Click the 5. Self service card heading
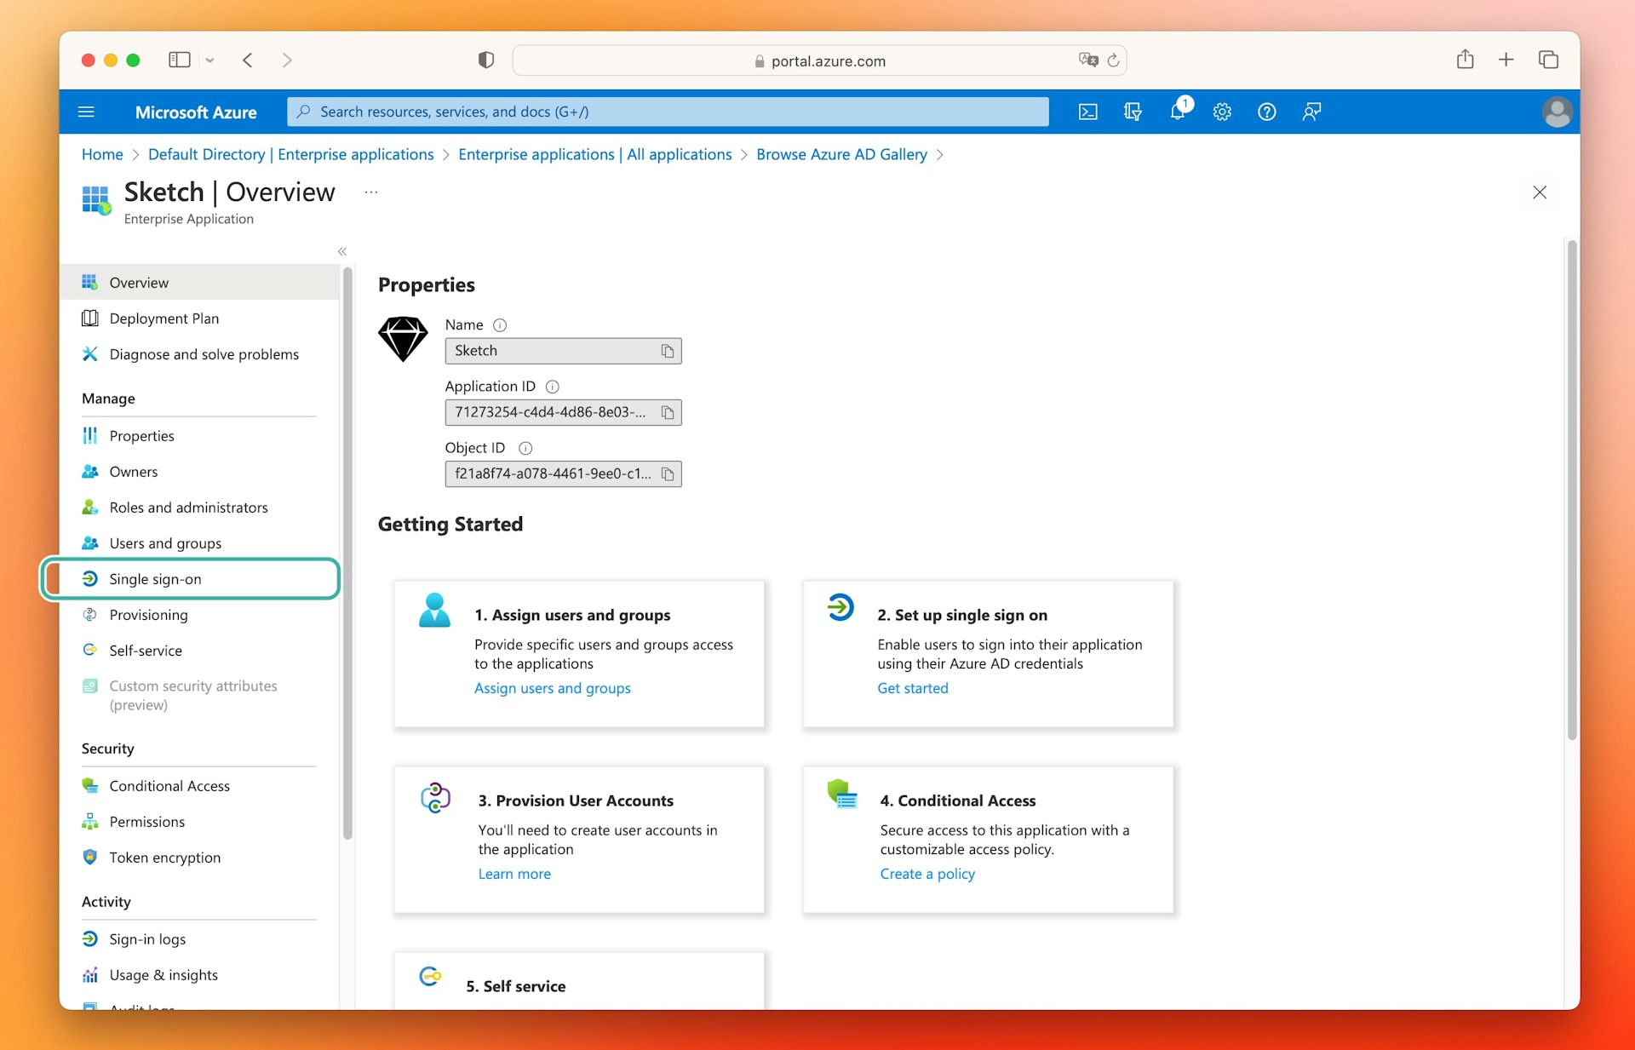The width and height of the screenshot is (1635, 1050). point(516,986)
